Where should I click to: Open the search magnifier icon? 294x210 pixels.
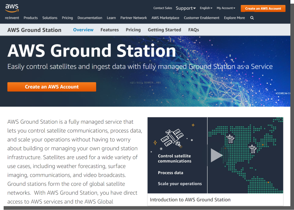[x=252, y=18]
